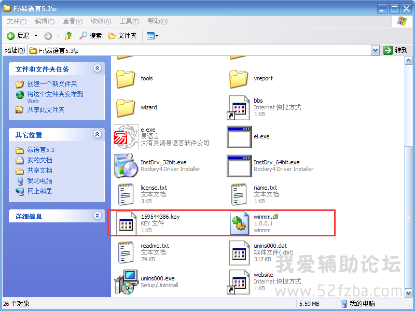Click the file name text 159544386.key
The image size is (415, 311).
pos(160,217)
